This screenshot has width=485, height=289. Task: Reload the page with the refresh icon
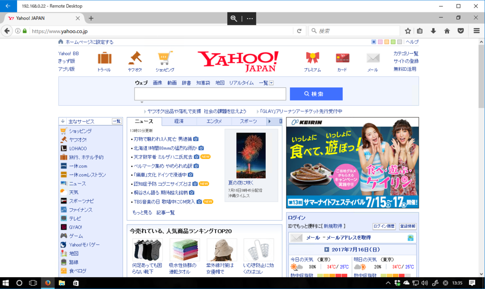(x=299, y=31)
